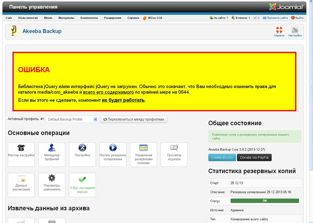Image resolution: width=313 pixels, height=223 pixels.
Task: Click the Akeeba Backup title text
Action: tap(42, 31)
